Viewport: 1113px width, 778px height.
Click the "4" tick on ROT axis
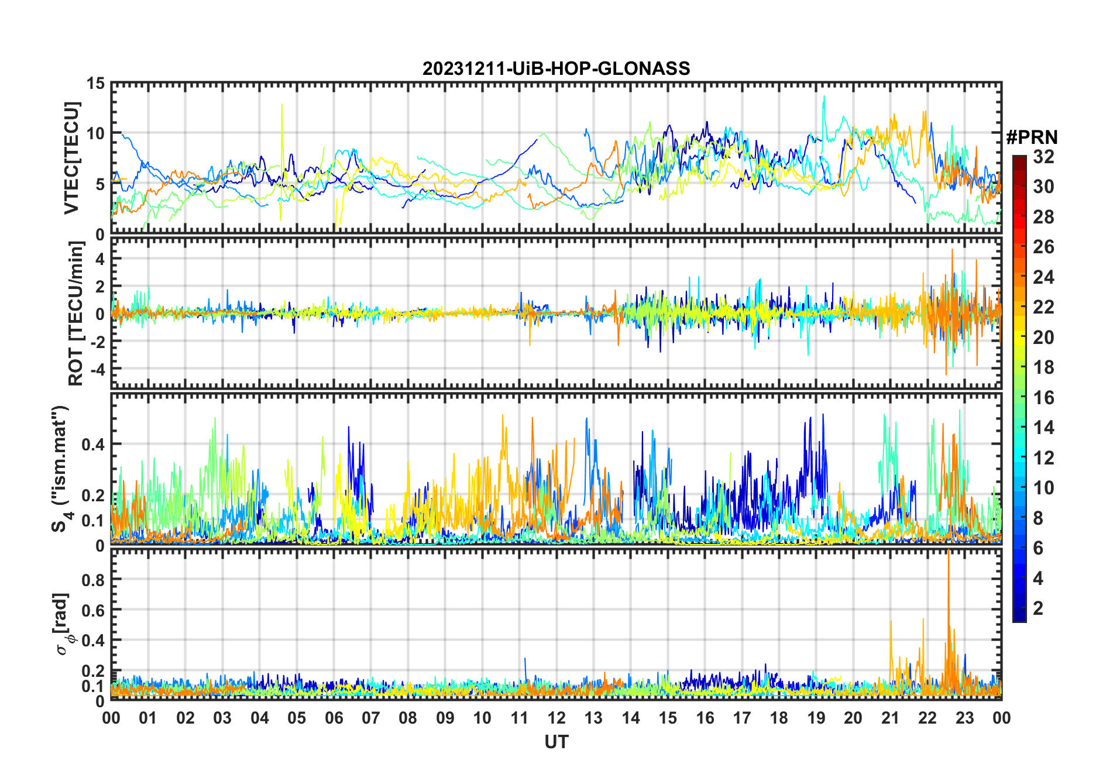(x=100, y=259)
